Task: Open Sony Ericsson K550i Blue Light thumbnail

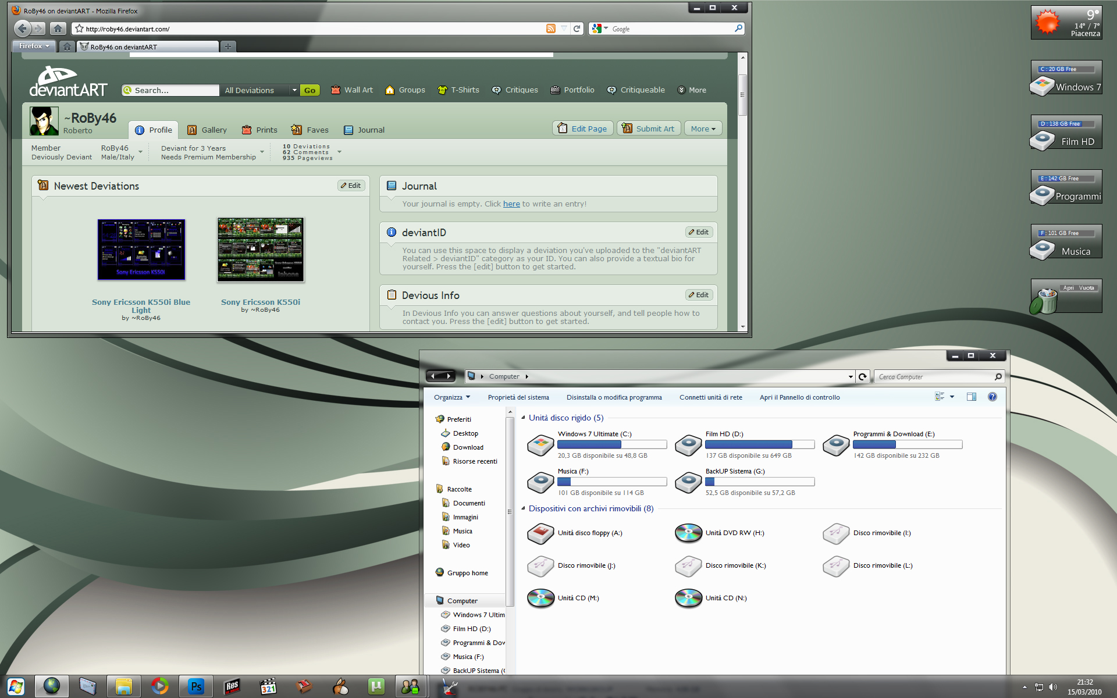Action: [x=141, y=250]
